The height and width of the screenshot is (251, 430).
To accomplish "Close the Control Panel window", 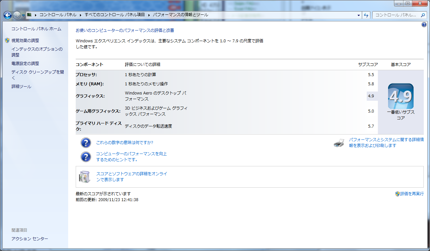I will [420, 3].
